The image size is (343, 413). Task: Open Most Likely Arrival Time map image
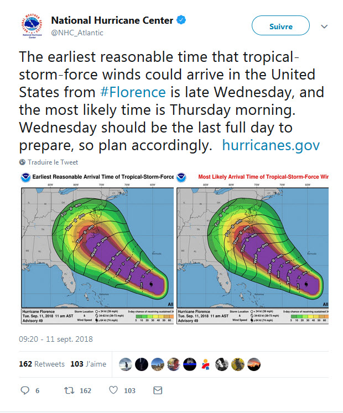252,248
